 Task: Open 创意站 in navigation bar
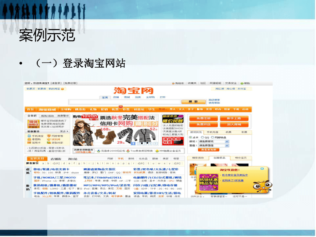point(139,109)
